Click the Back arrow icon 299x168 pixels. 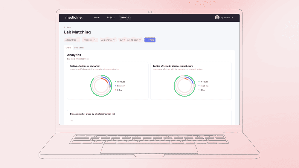(x=64, y=27)
